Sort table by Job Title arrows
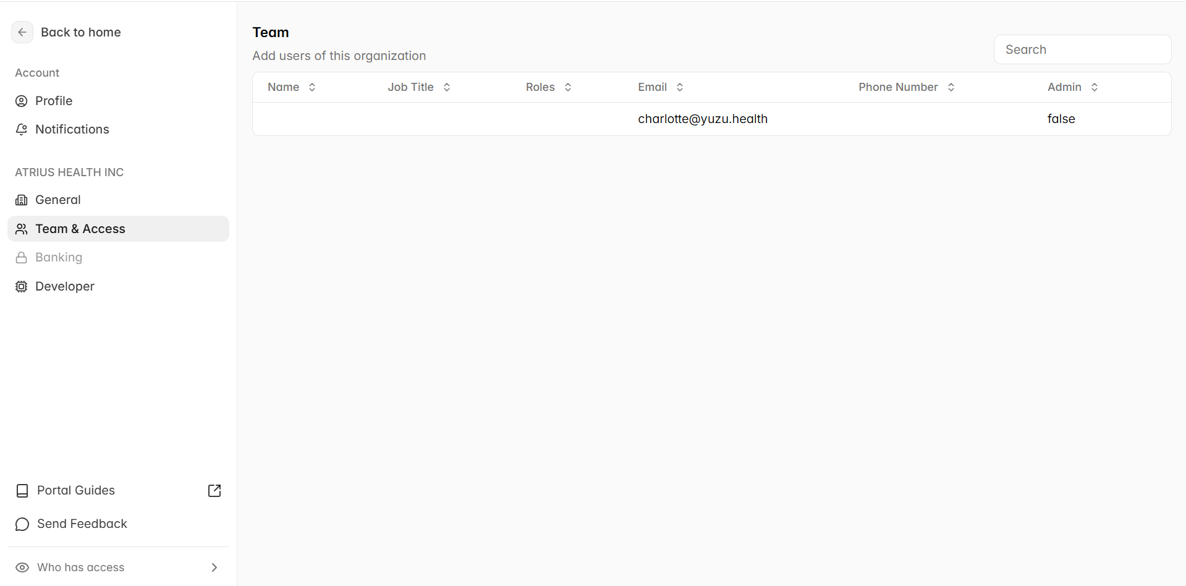 click(x=447, y=87)
